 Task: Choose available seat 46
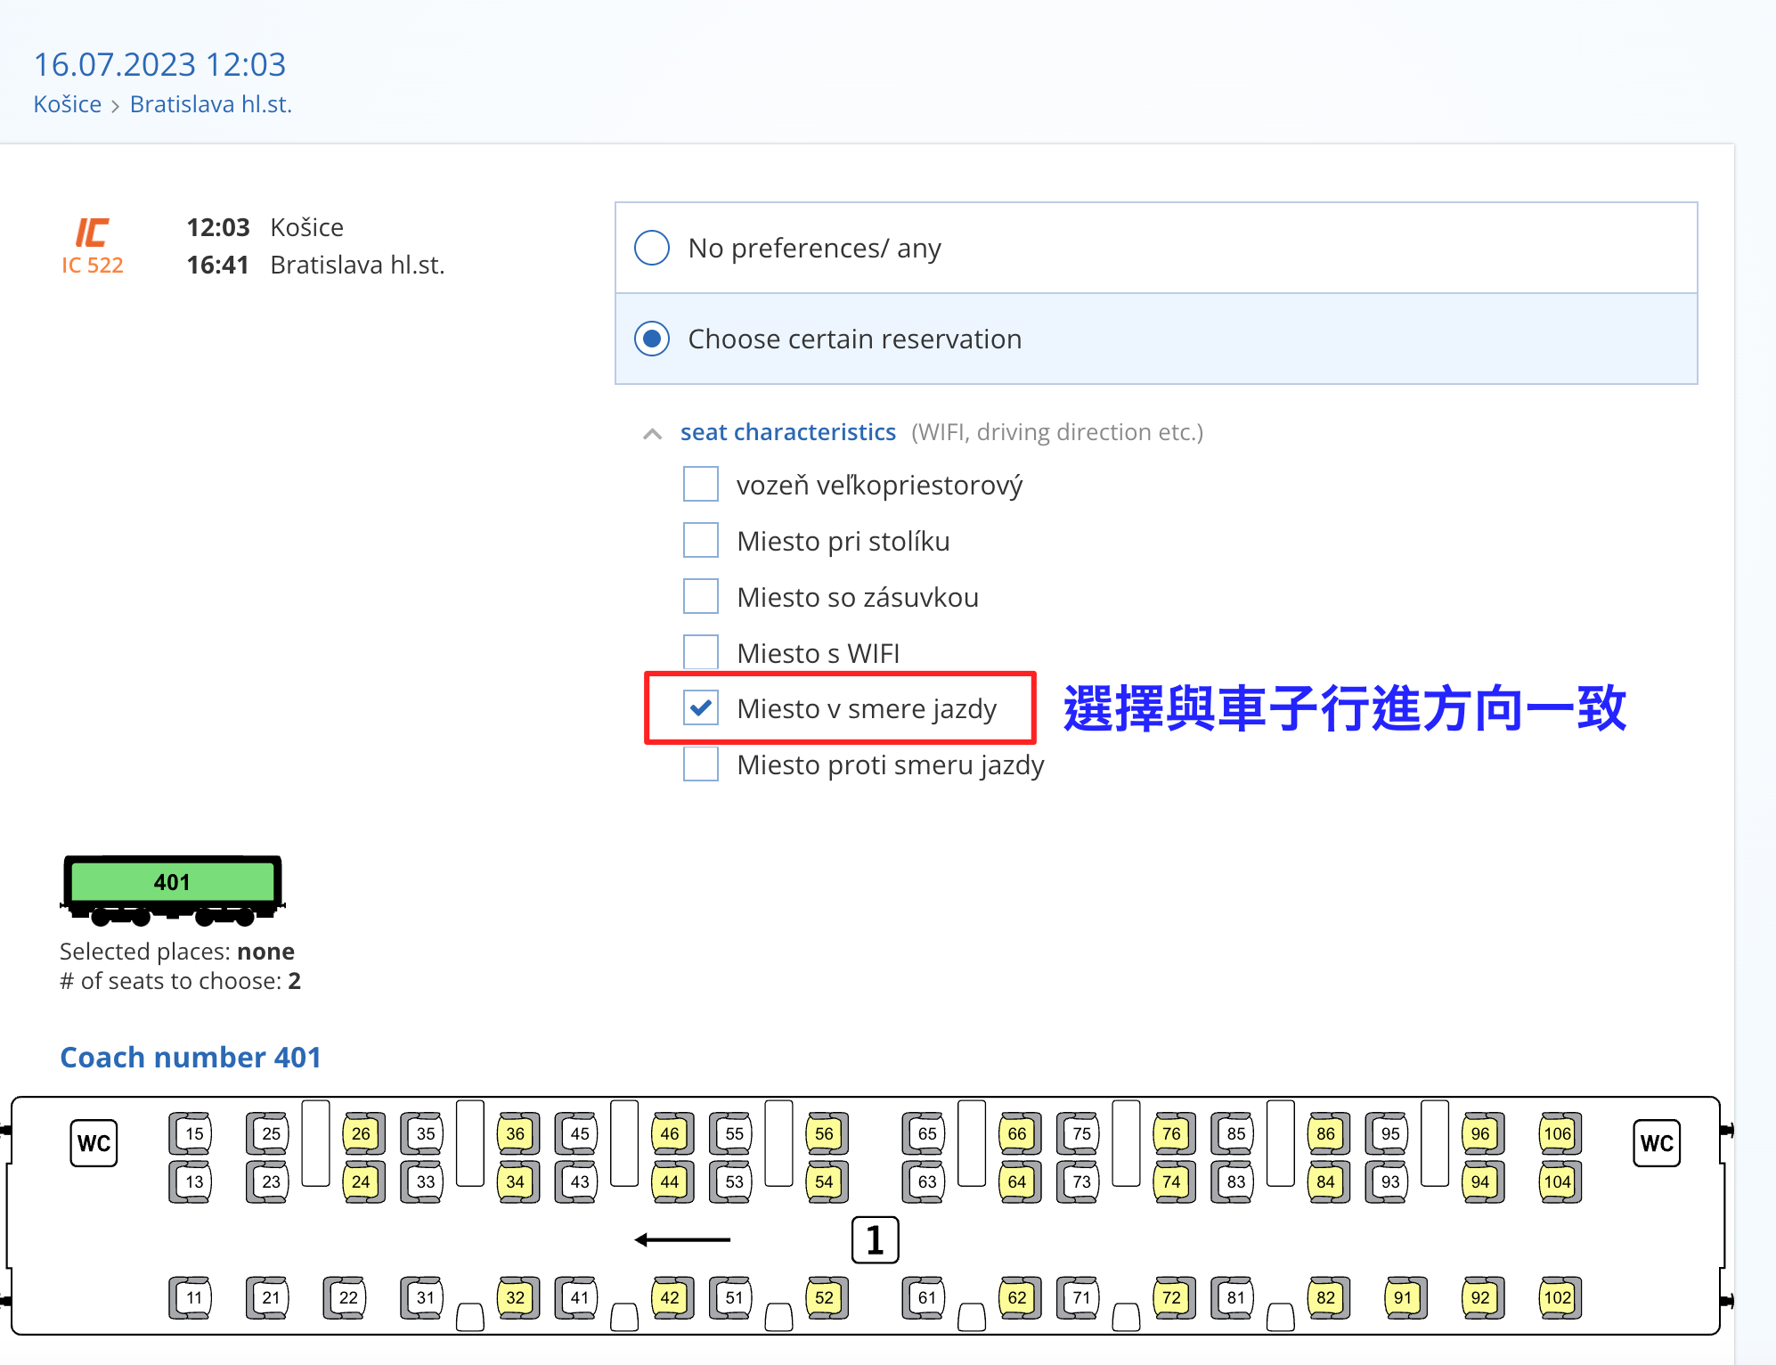pos(672,1133)
